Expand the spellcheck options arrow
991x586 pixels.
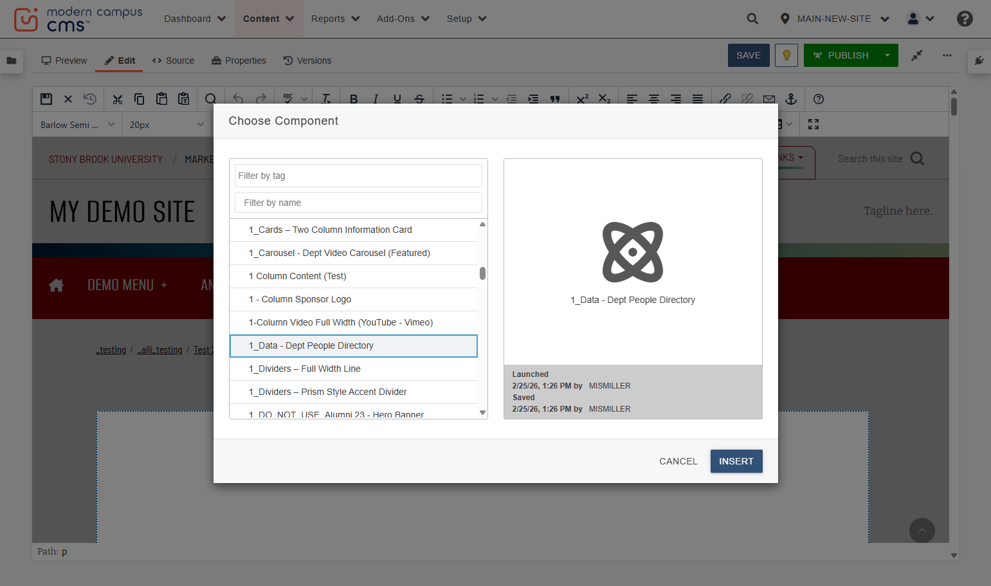pos(304,99)
